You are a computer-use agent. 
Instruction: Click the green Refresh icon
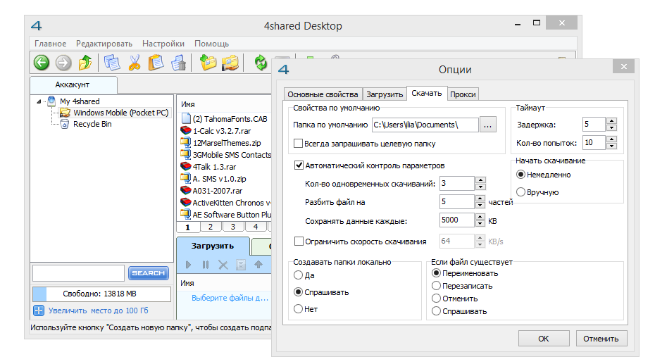(261, 63)
